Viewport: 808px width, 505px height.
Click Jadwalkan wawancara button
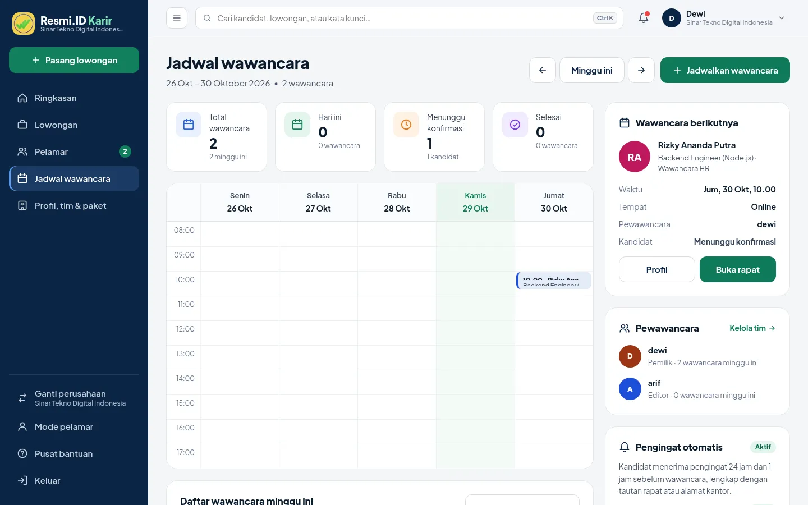725,70
